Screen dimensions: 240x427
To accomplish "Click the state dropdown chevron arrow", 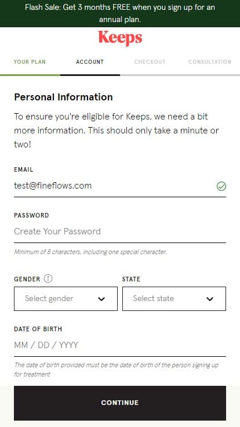I will point(210,299).
